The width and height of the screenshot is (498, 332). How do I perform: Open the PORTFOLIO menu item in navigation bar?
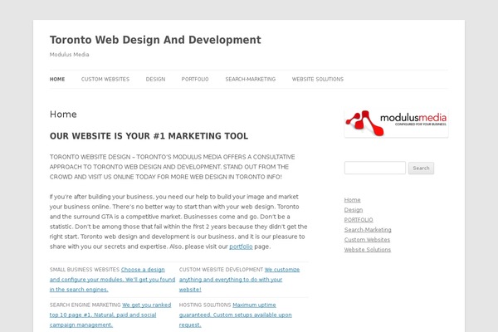tap(195, 79)
